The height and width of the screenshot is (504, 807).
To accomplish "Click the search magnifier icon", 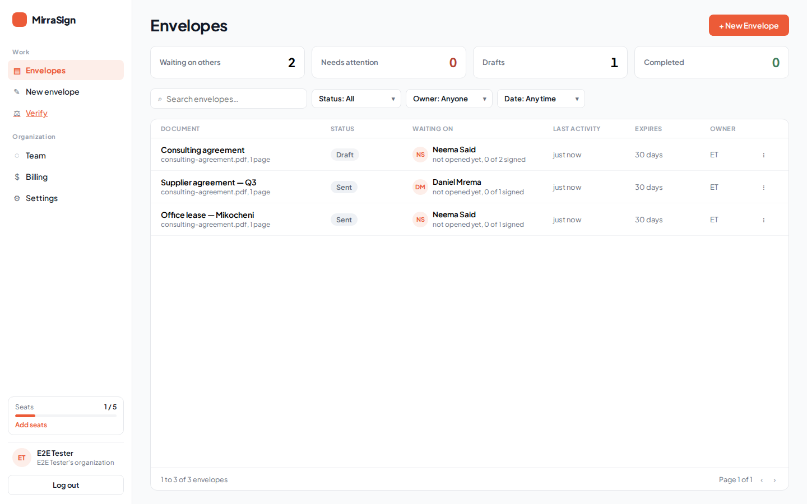I will click(160, 99).
